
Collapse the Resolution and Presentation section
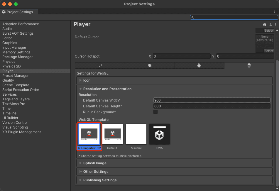pyautogui.click(x=107, y=89)
